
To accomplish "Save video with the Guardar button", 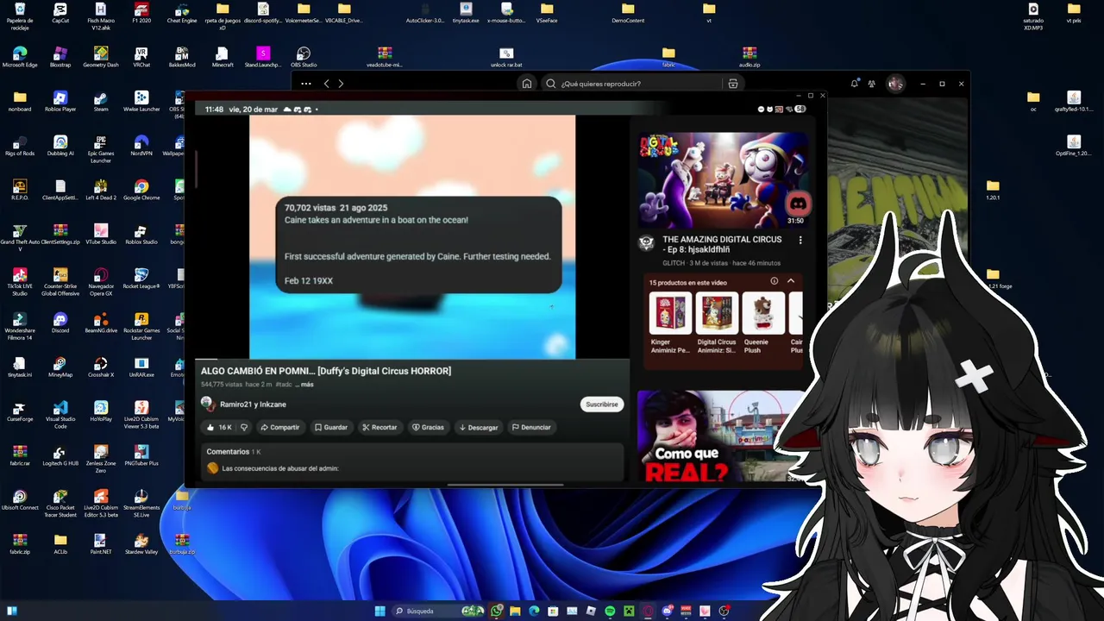I will (331, 427).
